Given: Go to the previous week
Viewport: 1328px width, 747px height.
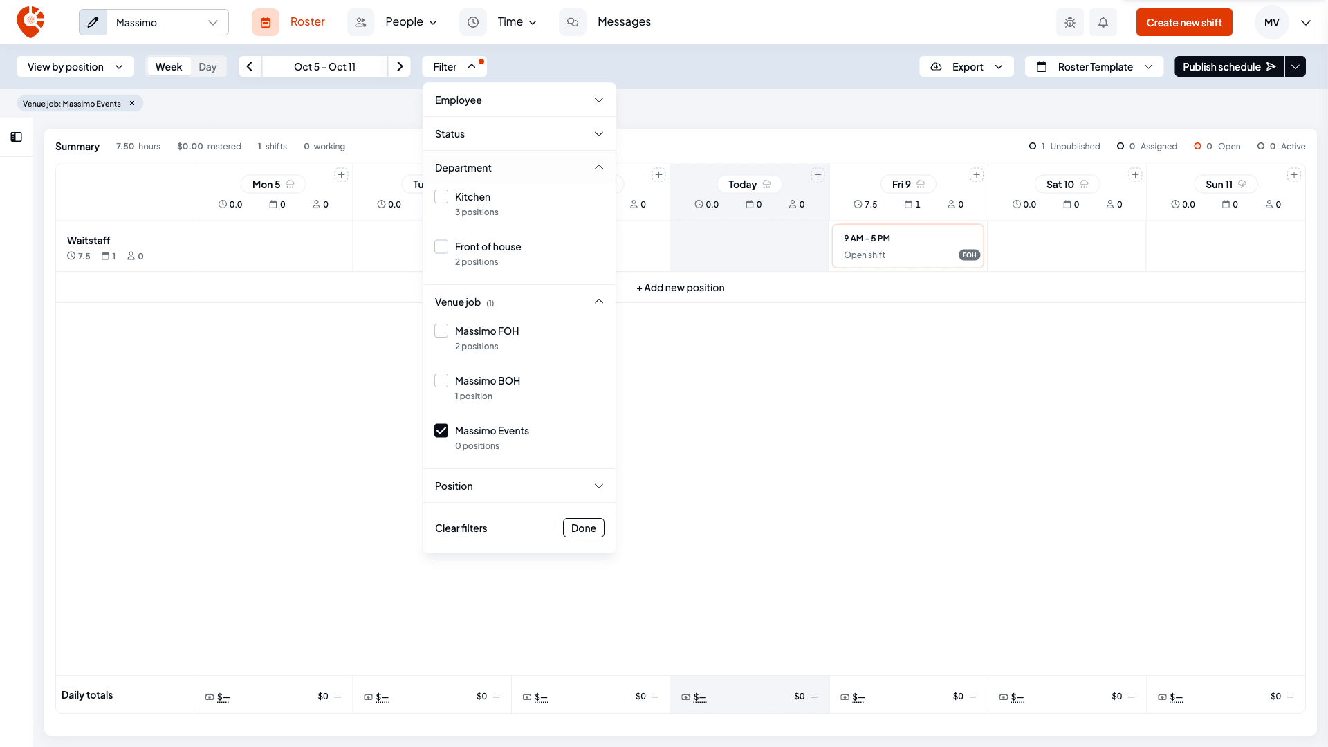Looking at the screenshot, I should (250, 66).
